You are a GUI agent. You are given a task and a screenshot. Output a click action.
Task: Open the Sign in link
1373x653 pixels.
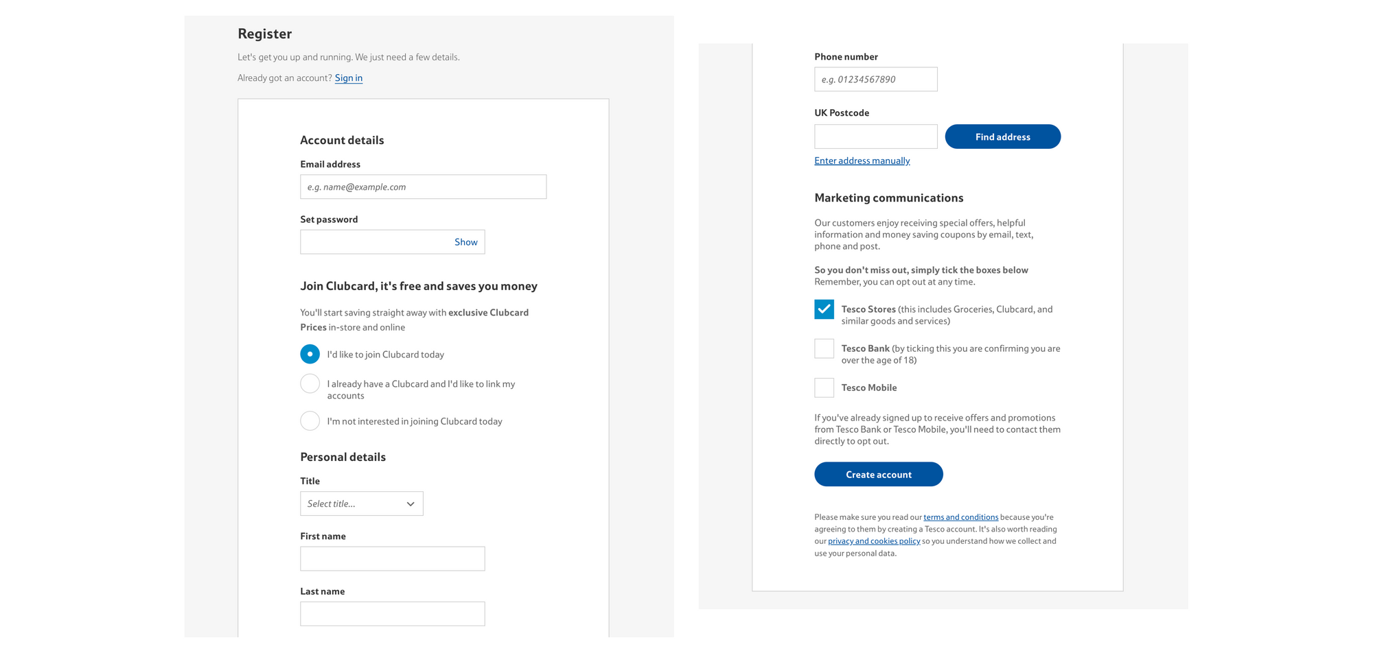(x=348, y=78)
